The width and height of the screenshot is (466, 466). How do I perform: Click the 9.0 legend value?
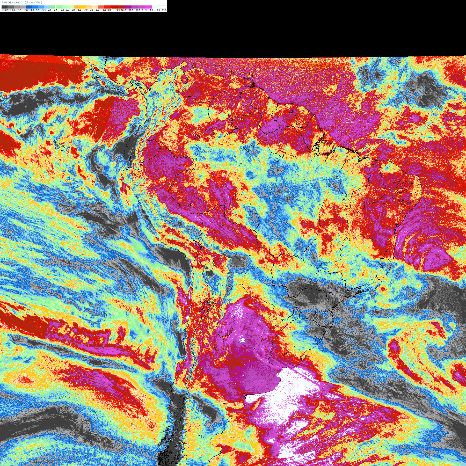point(110,10)
